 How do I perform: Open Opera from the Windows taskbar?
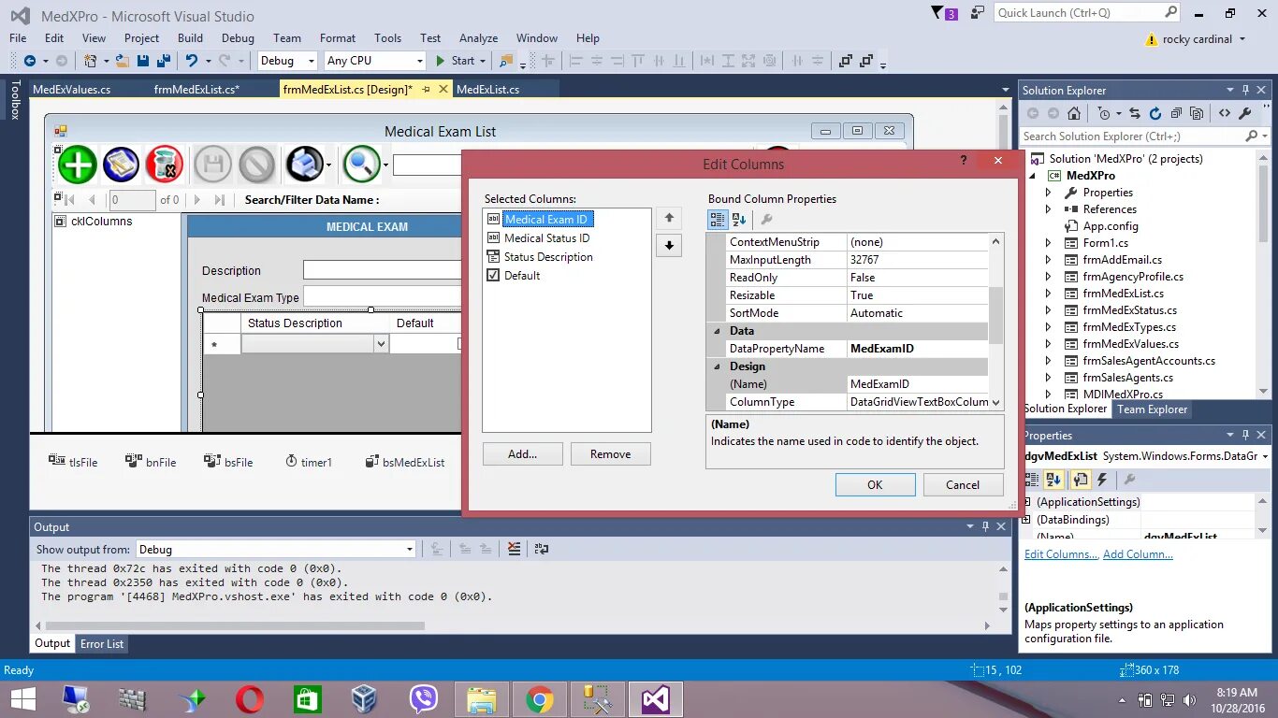249,699
